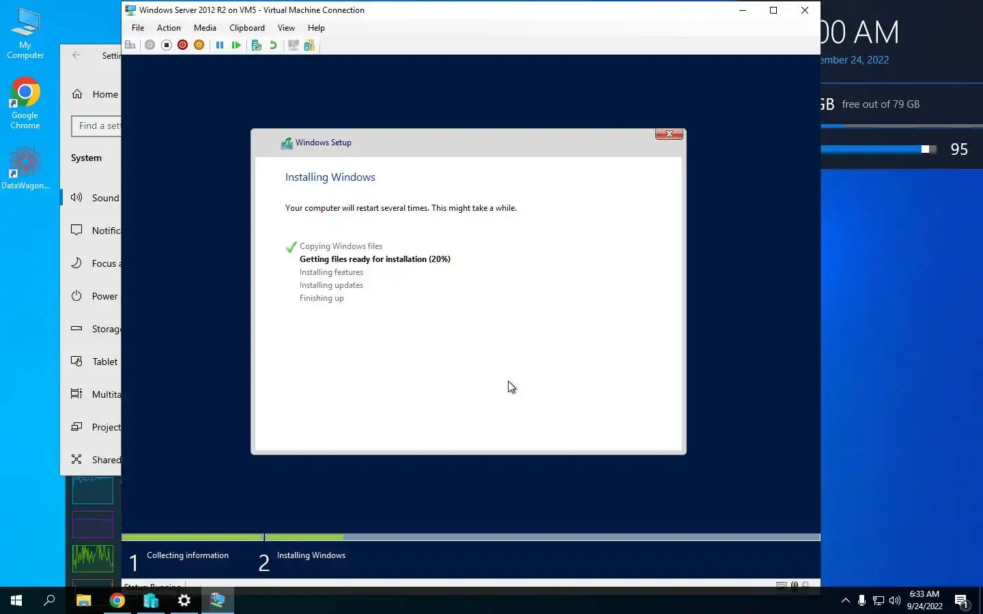The height and width of the screenshot is (614, 983).
Task: Open the File menu
Action: coord(138,28)
